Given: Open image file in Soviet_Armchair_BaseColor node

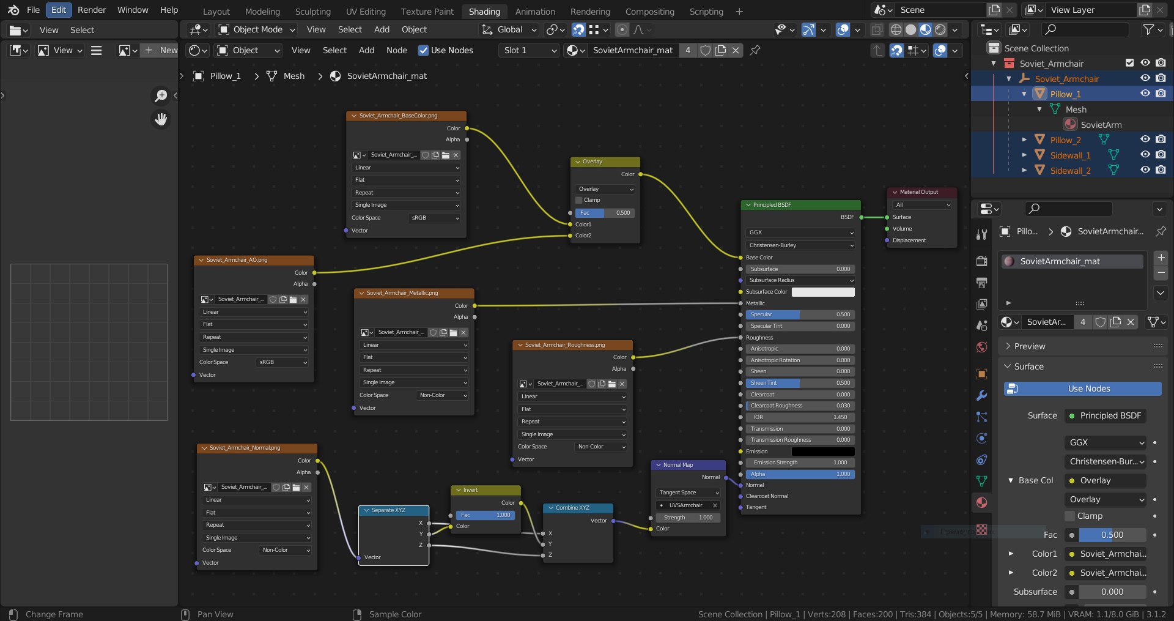Looking at the screenshot, I should pos(446,155).
